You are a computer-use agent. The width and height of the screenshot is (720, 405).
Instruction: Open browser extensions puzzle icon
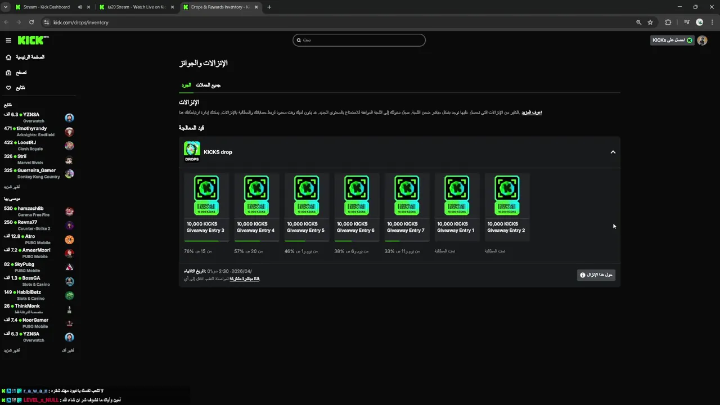668,22
